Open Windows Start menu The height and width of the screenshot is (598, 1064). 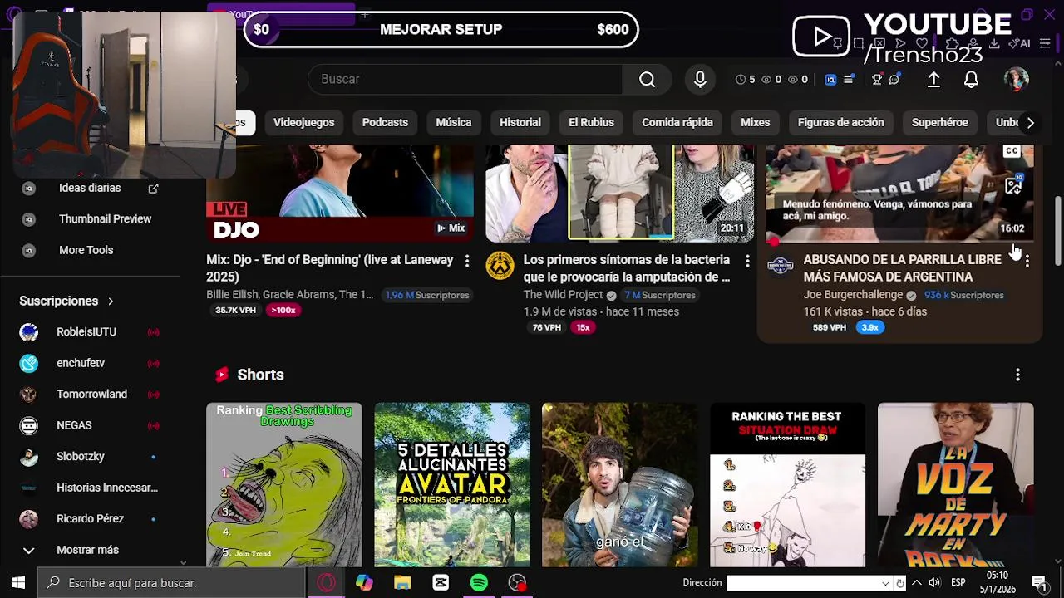point(18,583)
